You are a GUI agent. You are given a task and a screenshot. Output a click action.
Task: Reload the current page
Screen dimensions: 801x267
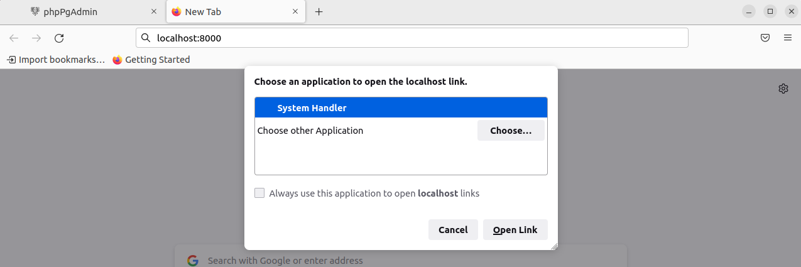pyautogui.click(x=59, y=38)
